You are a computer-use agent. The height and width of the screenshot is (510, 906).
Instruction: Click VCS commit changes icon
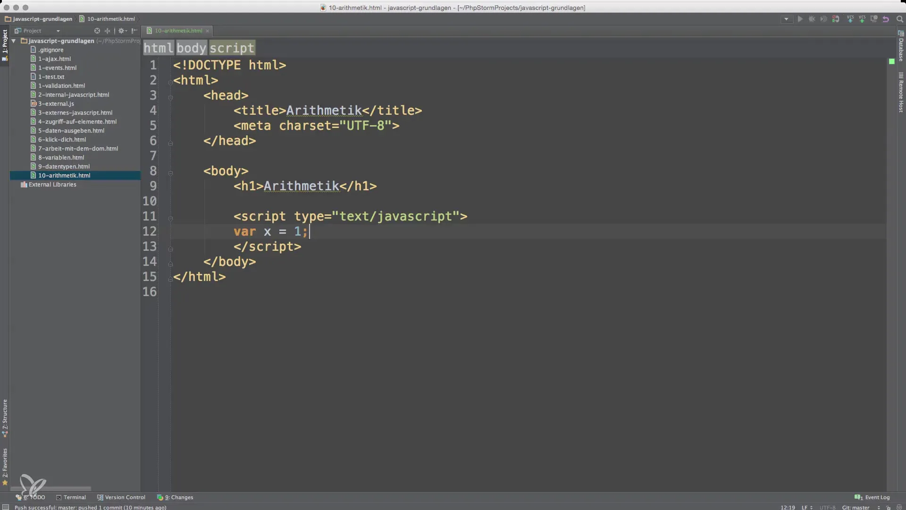tap(862, 19)
